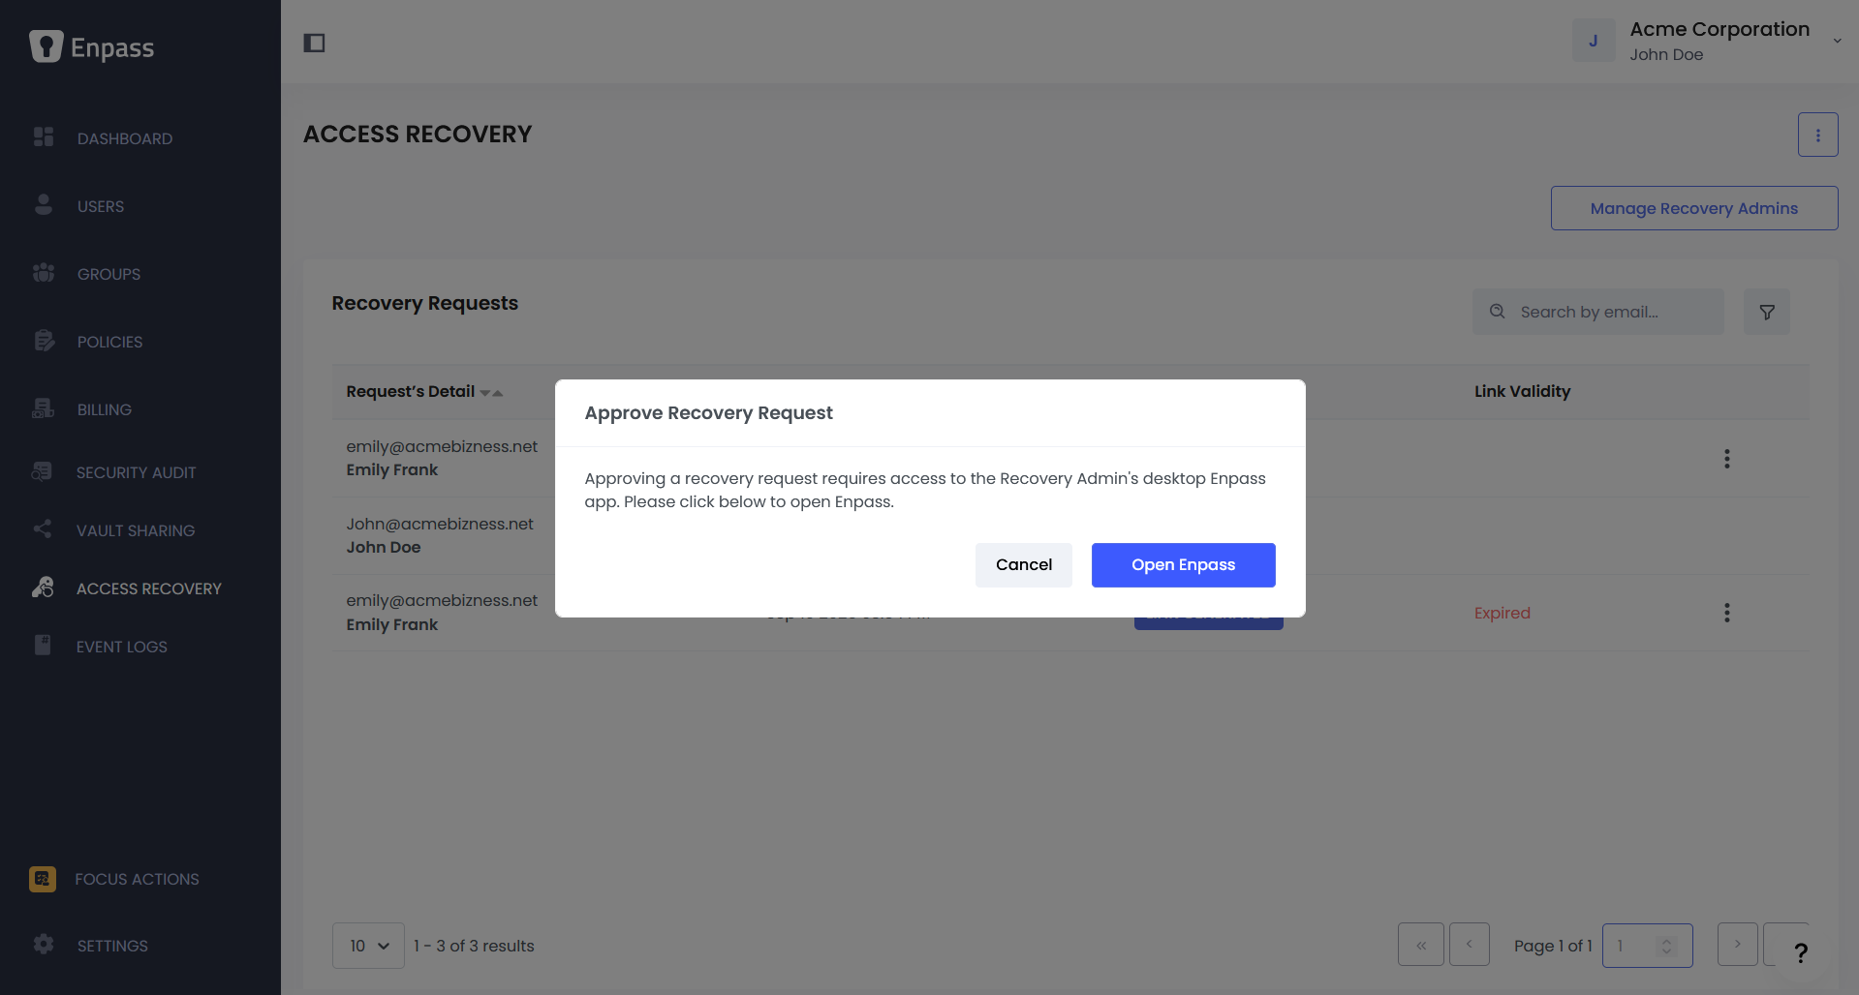Click the page number stepper arrows

point(1667,946)
